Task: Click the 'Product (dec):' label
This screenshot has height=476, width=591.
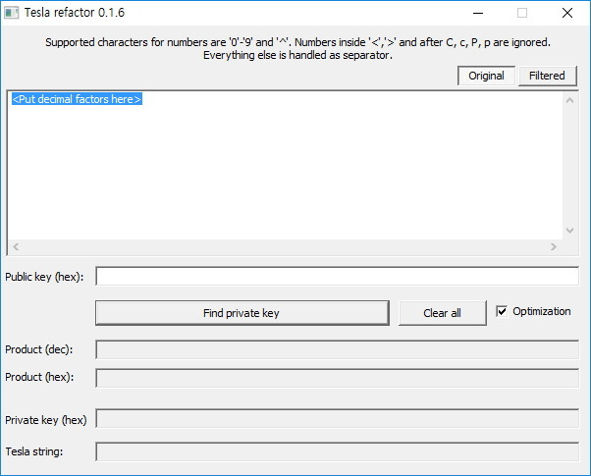Action: point(39,349)
